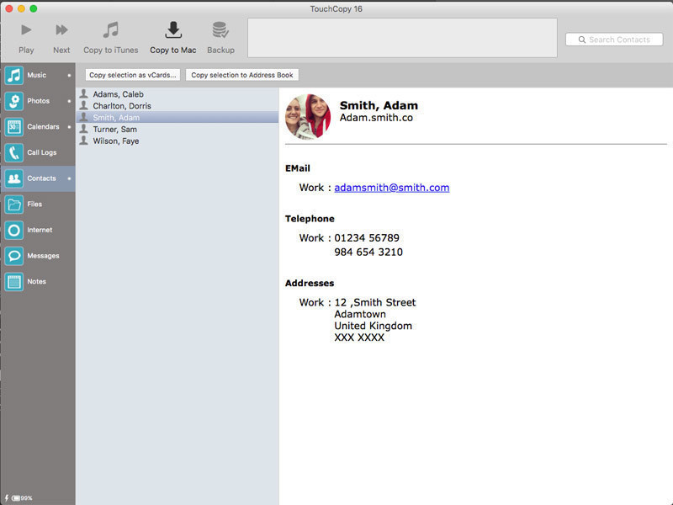Open the Files folder icon
Viewport: 673px width, 505px height.
[14, 205]
